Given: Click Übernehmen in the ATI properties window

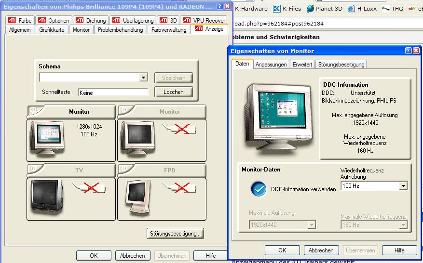Looking at the screenshot, I should coord(172,255).
